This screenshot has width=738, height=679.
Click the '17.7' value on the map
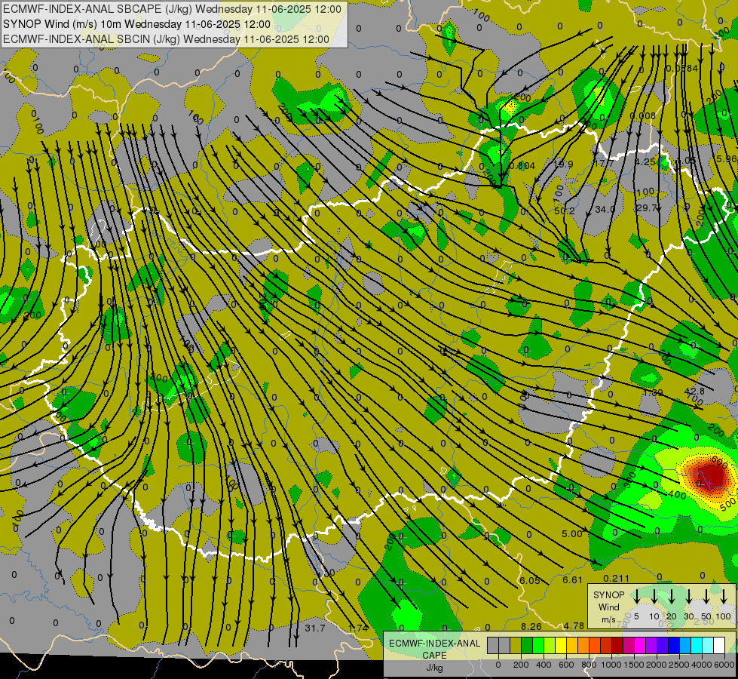pos(604,163)
